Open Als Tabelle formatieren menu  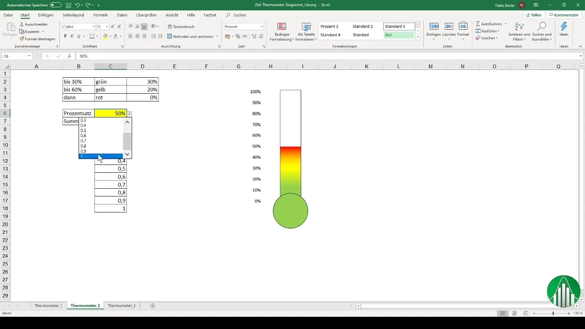click(x=307, y=31)
